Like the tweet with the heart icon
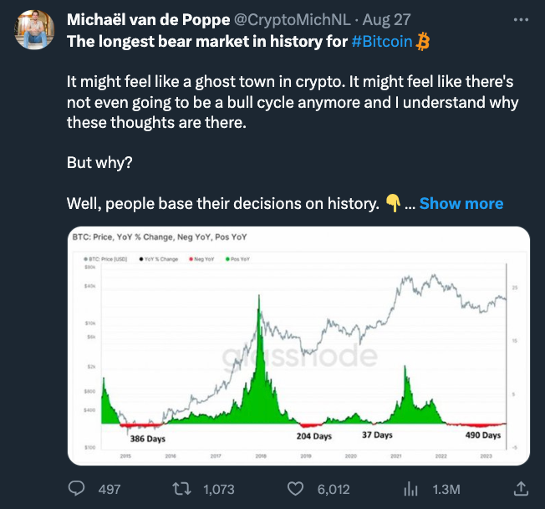The width and height of the screenshot is (545, 509). [295, 489]
